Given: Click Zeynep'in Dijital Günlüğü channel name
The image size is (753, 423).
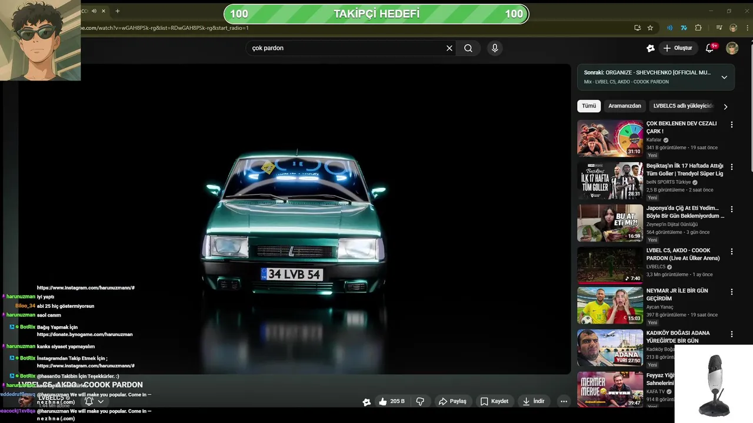Looking at the screenshot, I should (x=672, y=224).
